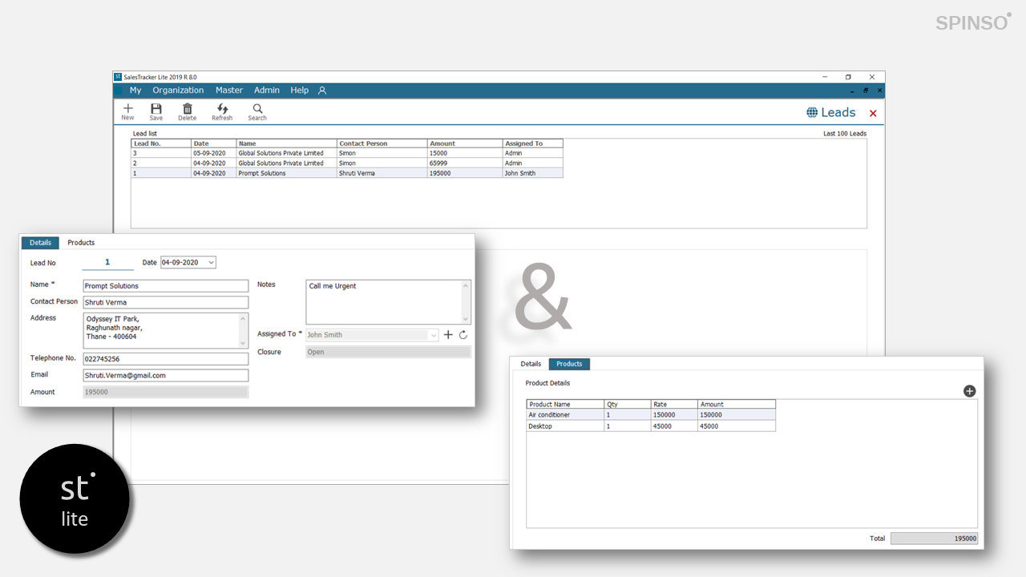Viewport: 1026px width, 577px height.
Task: Open the Organization menu
Action: (178, 91)
